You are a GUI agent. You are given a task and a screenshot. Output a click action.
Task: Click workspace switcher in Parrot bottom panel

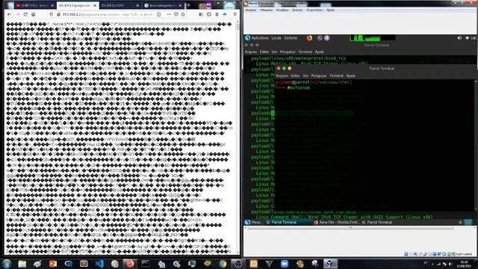pyautogui.click(x=468, y=223)
